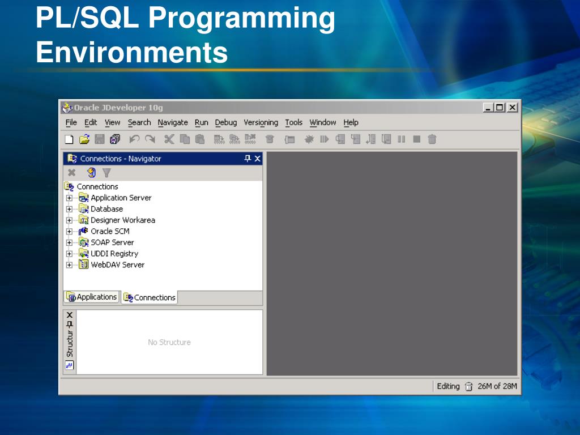580x435 pixels.
Task: Pin the Connections Navigator panel
Action: [x=248, y=159]
